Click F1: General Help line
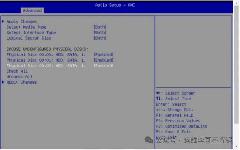Screen dimensions: 240x150 tap(174, 115)
